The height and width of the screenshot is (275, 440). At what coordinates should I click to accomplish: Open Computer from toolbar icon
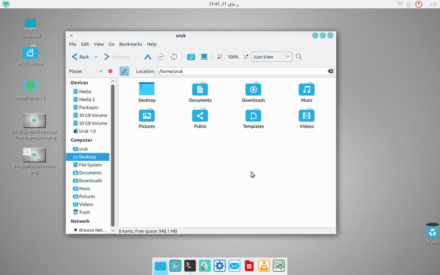coord(204,56)
